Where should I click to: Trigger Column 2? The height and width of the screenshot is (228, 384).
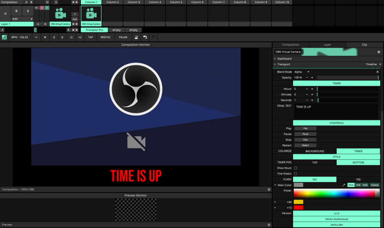coord(112,2)
